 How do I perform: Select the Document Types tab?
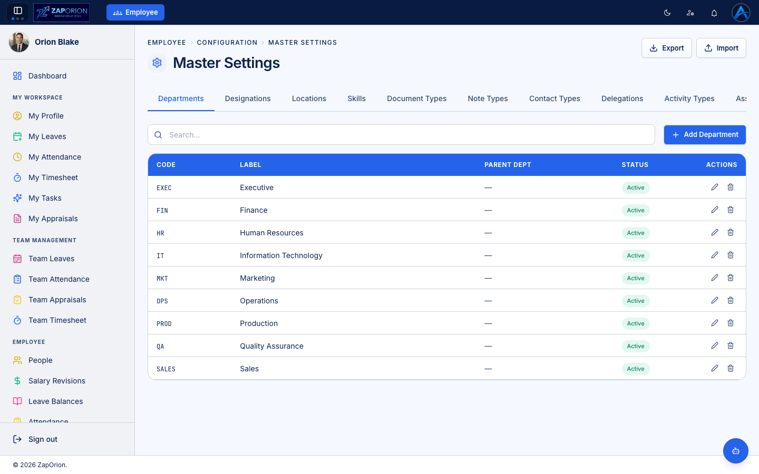click(416, 98)
